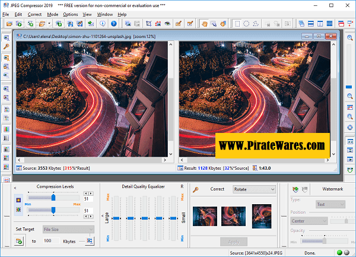Image resolution: width=356 pixels, height=257 pixels.
Task: Click the compression ratio icon beside 1:43.0
Action: pyautogui.click(x=255, y=168)
